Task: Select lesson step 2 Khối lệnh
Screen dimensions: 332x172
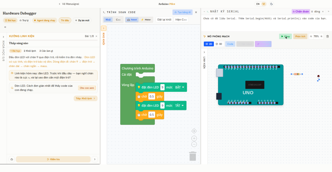Action: tap(30, 51)
